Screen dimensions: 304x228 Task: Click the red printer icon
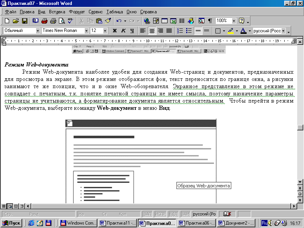tap(44, 21)
